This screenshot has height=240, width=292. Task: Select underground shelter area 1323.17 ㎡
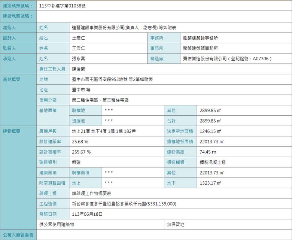point(210,183)
